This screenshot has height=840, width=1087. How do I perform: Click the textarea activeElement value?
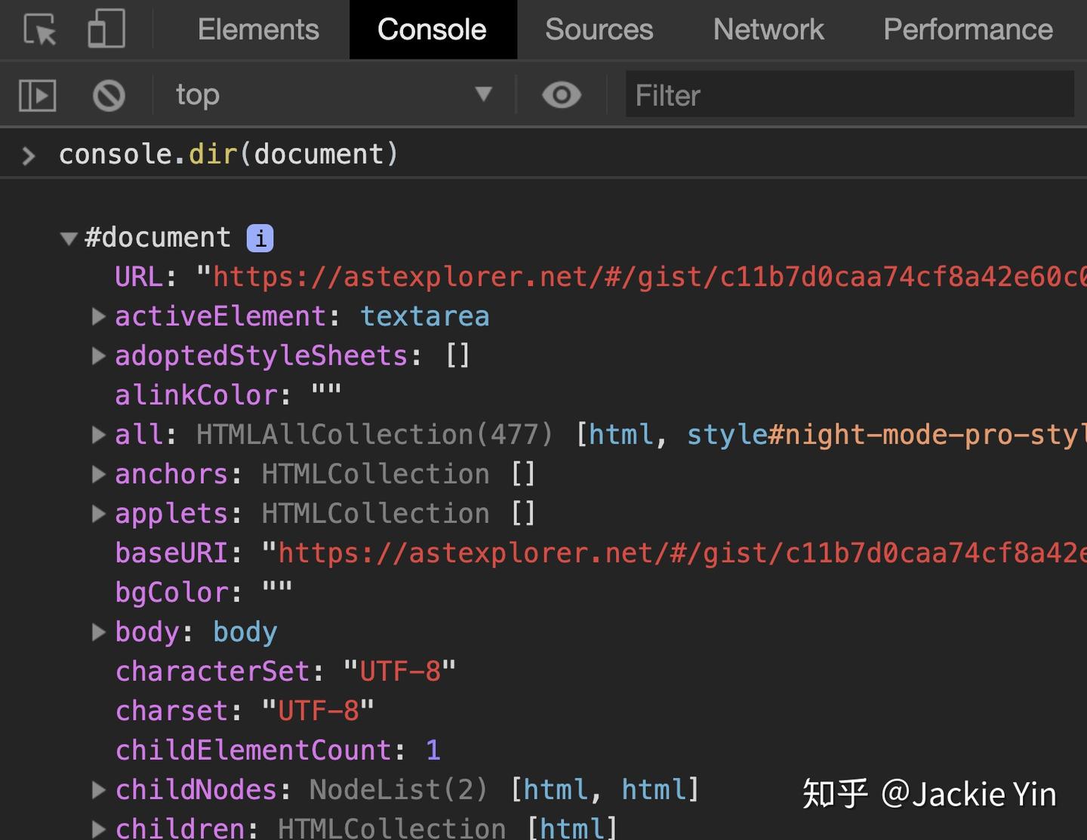click(424, 316)
